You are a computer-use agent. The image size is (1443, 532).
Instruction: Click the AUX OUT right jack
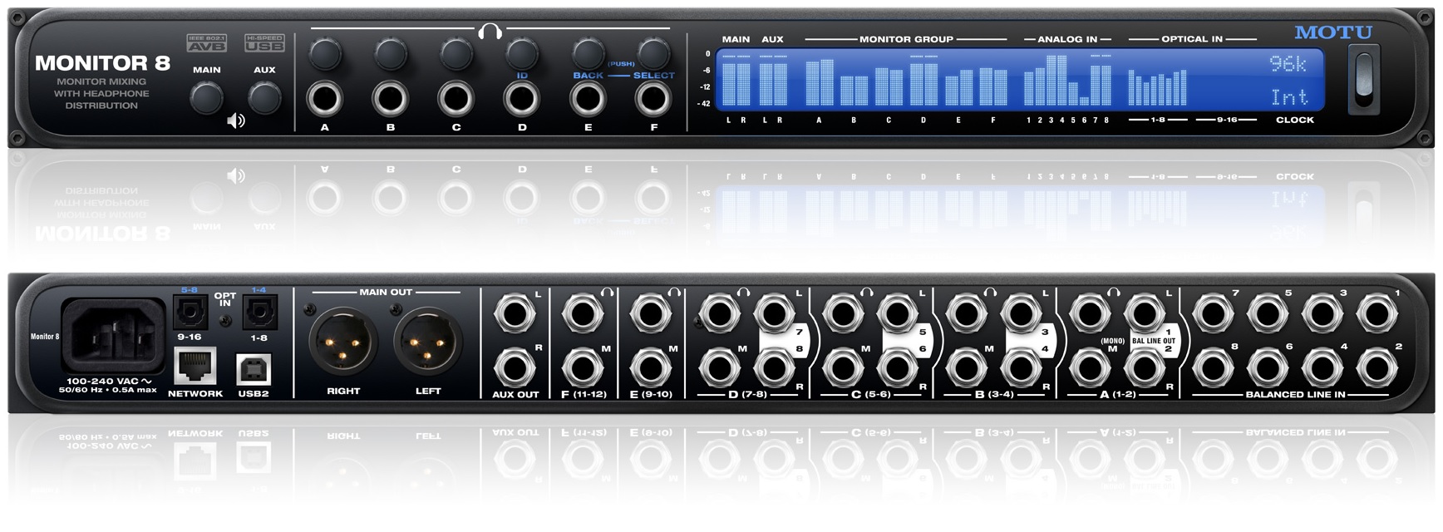click(514, 368)
